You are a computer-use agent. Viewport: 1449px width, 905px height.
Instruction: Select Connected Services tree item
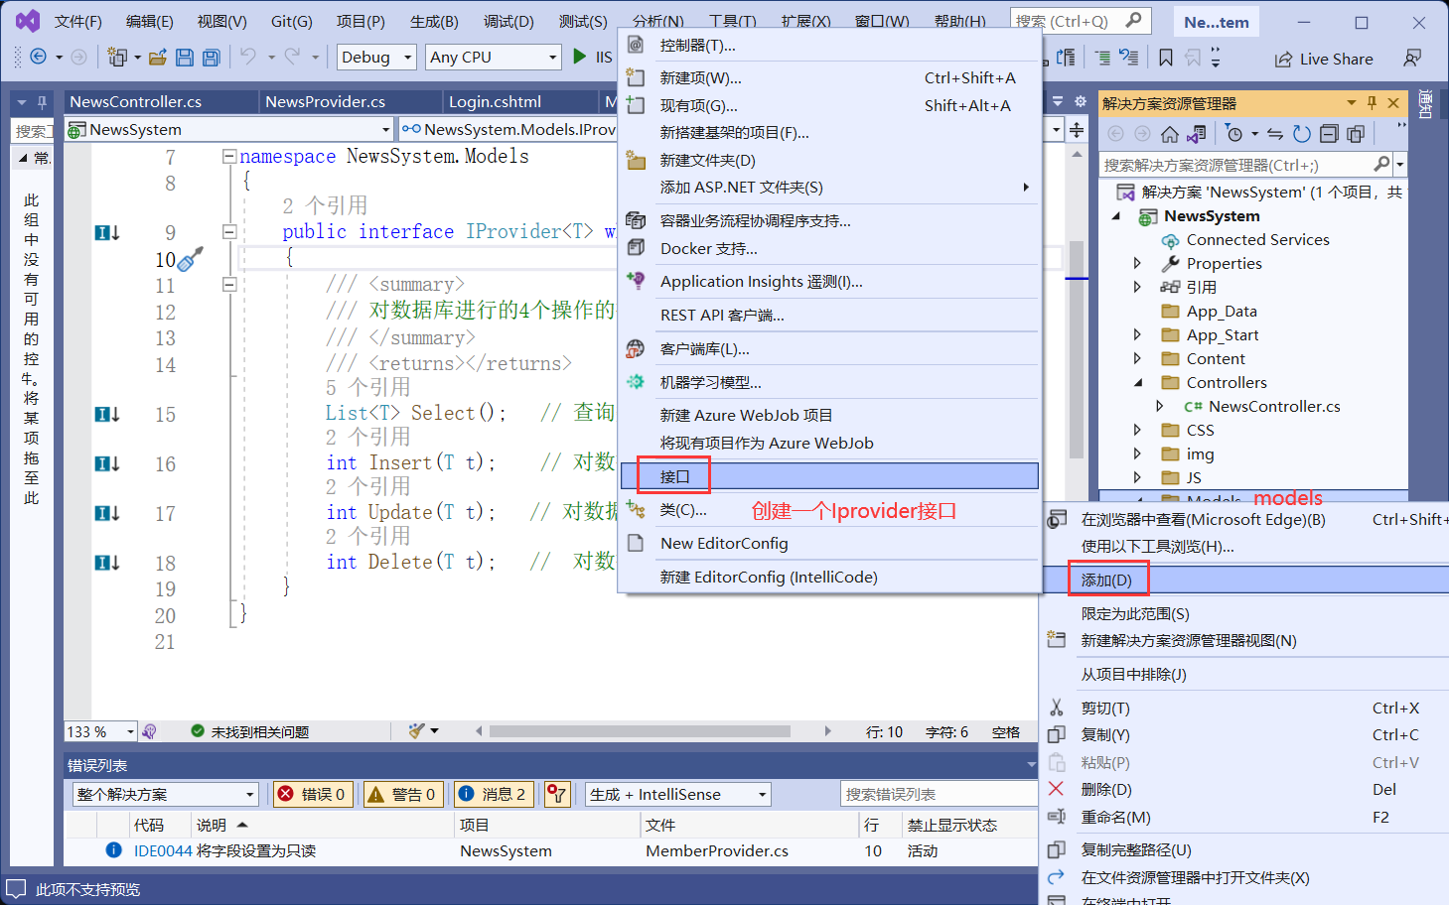pyautogui.click(x=1257, y=239)
